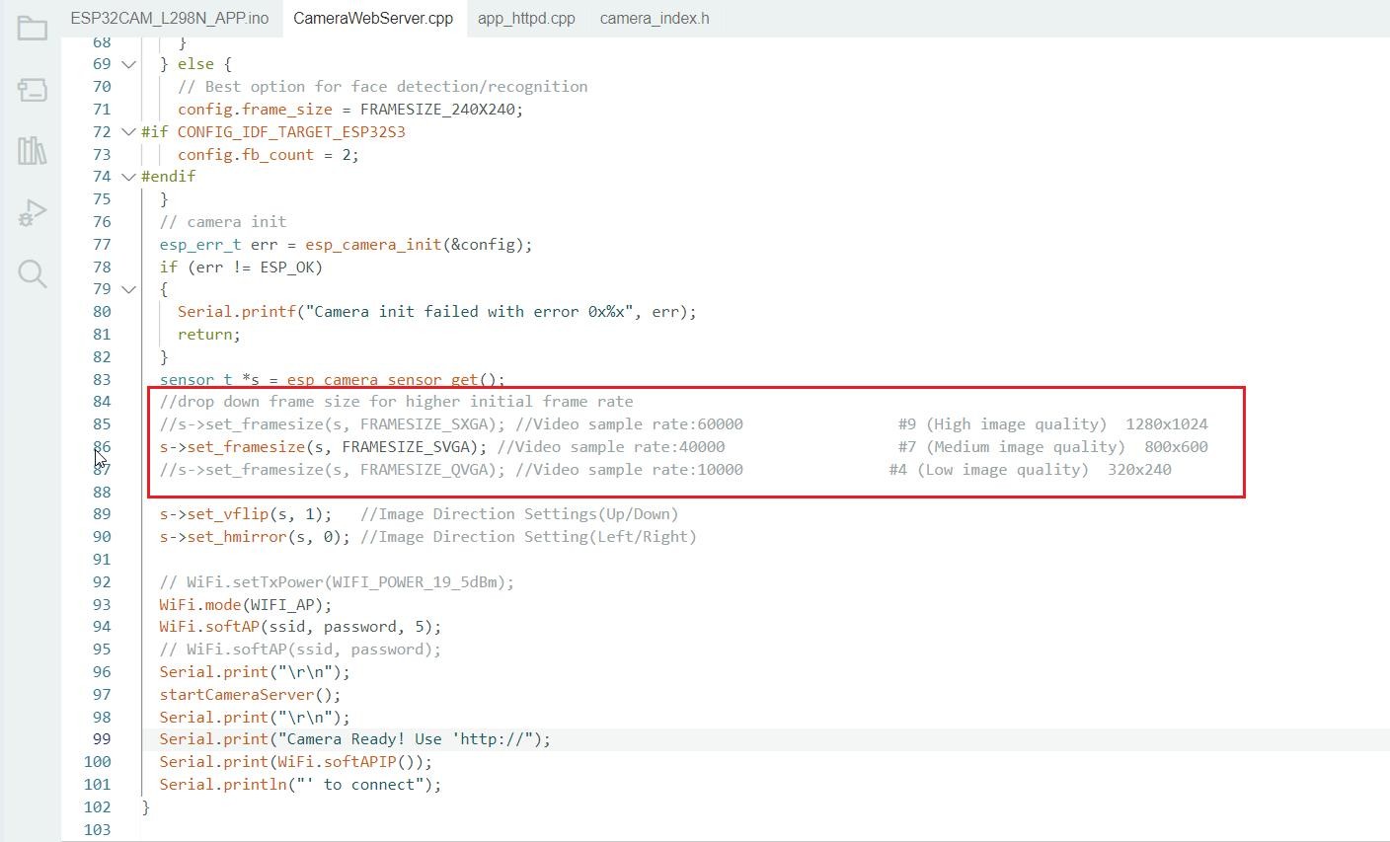This screenshot has width=1390, height=842.
Task: Click the WiFi.softAP(ssid, password, 5) line
Action: click(300, 627)
